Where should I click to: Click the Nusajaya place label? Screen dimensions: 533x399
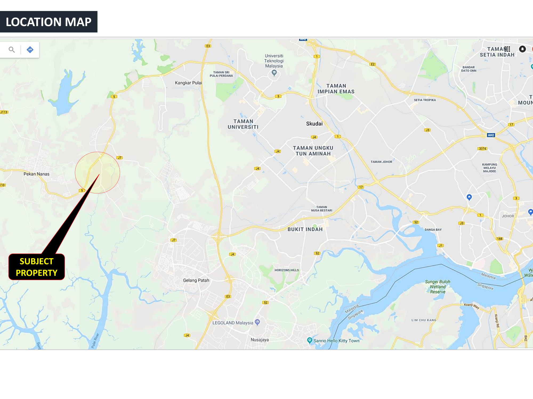(260, 340)
